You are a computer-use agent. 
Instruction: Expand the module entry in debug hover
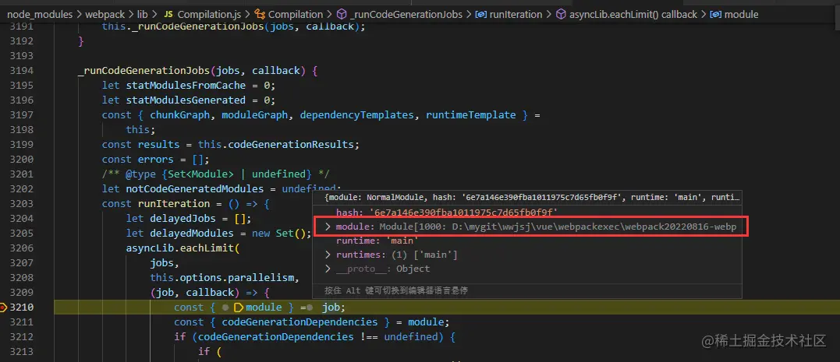click(x=328, y=227)
